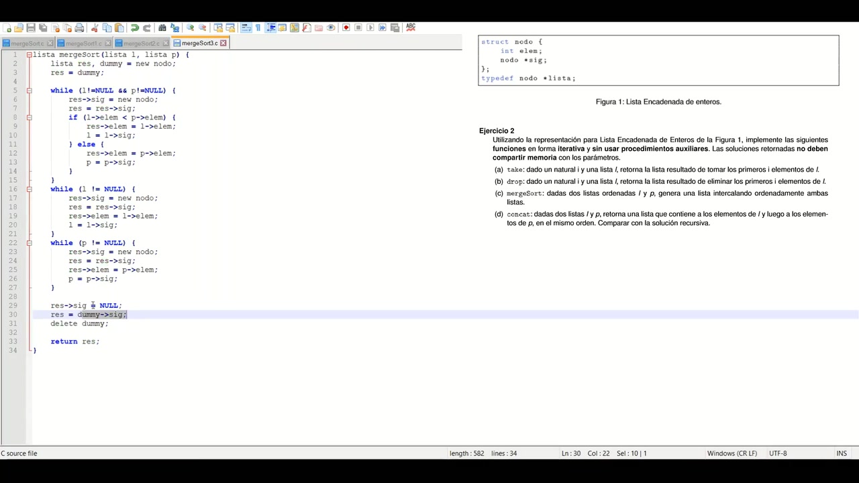Click the Close document toolbar icon
The height and width of the screenshot is (483, 859).
coord(55,28)
